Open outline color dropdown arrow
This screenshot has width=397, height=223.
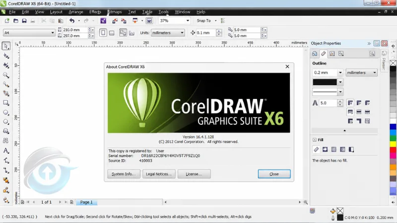point(340,82)
